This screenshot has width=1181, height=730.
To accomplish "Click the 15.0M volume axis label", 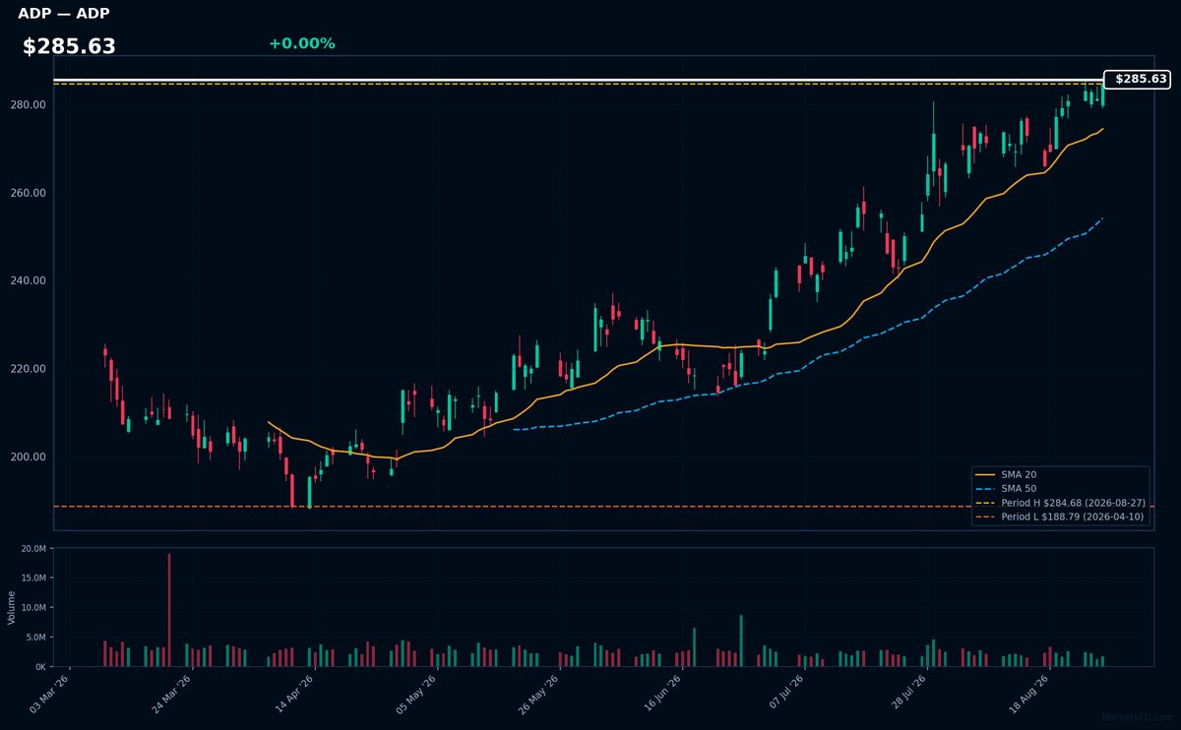I will click(34, 578).
